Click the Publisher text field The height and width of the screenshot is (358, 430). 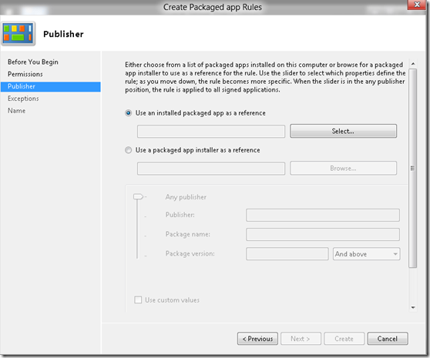tap(322, 215)
